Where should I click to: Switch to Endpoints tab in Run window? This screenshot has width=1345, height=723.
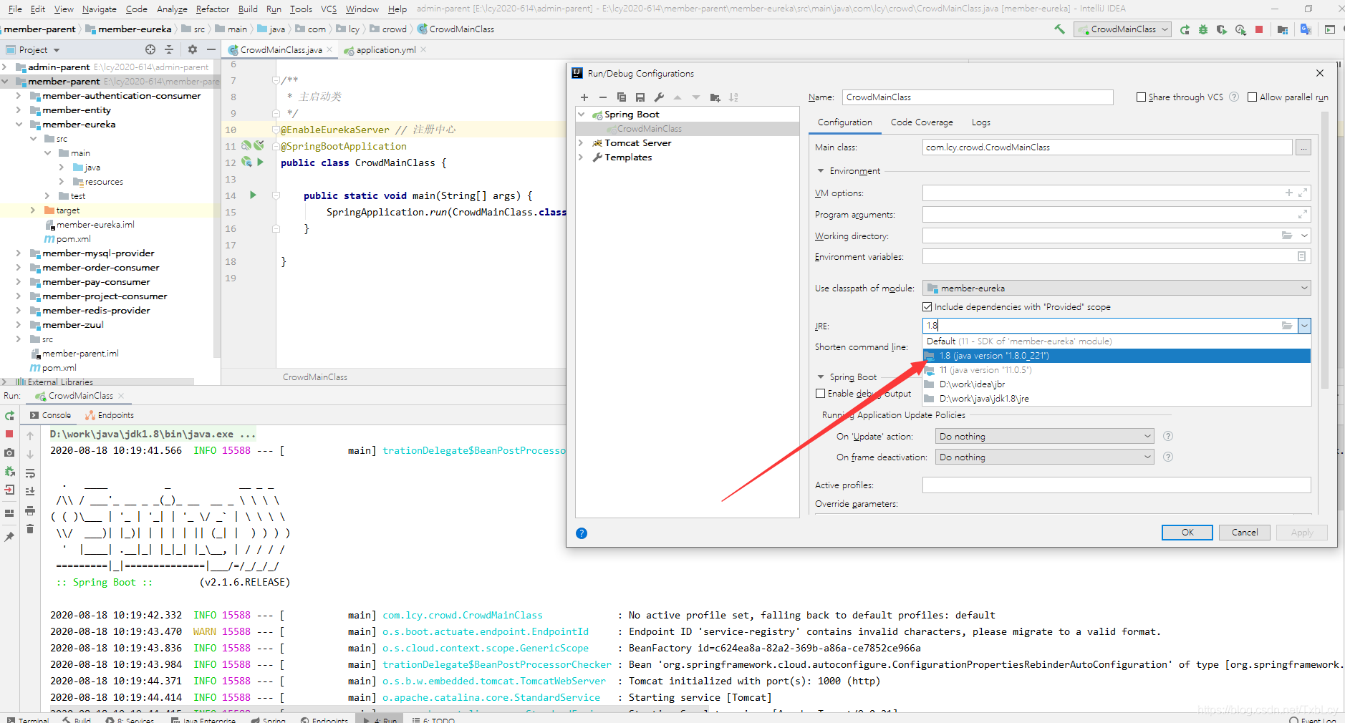coord(109,415)
